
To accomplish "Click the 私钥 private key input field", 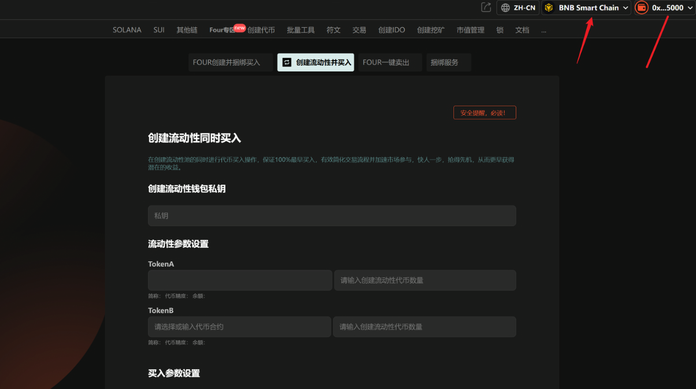I will [332, 216].
